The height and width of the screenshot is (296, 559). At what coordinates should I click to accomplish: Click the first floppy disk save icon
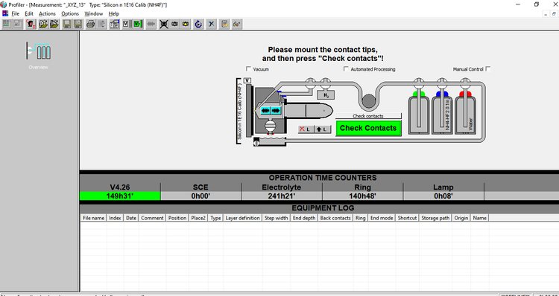(66, 25)
